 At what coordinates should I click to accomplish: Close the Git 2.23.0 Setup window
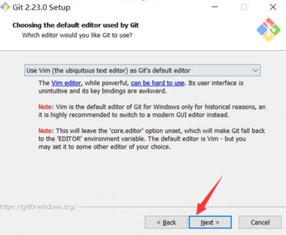click(273, 7)
